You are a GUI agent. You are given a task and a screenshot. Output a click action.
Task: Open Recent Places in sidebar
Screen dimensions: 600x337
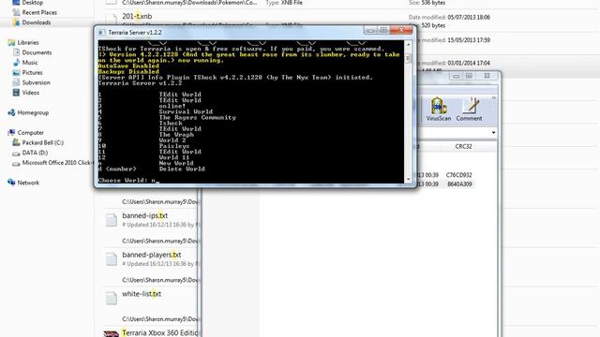39,12
